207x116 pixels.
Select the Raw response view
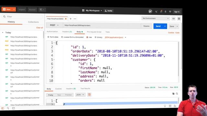pos(59,95)
